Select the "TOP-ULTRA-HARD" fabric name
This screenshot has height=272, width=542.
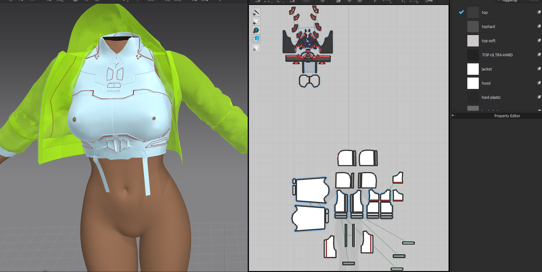497,55
